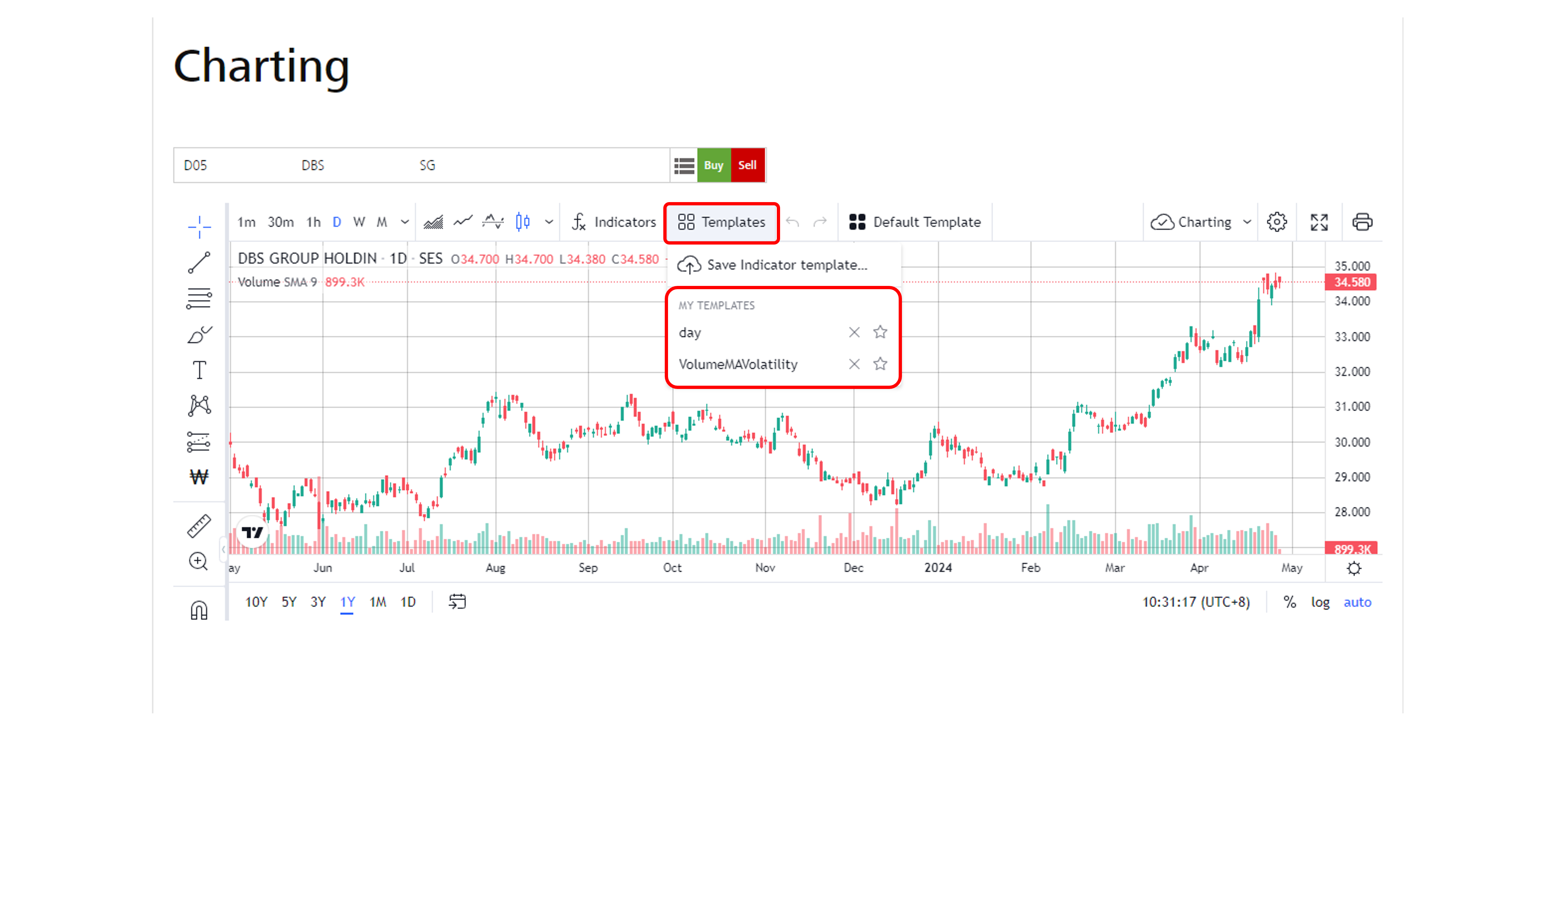The height and width of the screenshot is (898, 1558).
Task: Expand the time interval dropdown arrow
Action: 405,222
